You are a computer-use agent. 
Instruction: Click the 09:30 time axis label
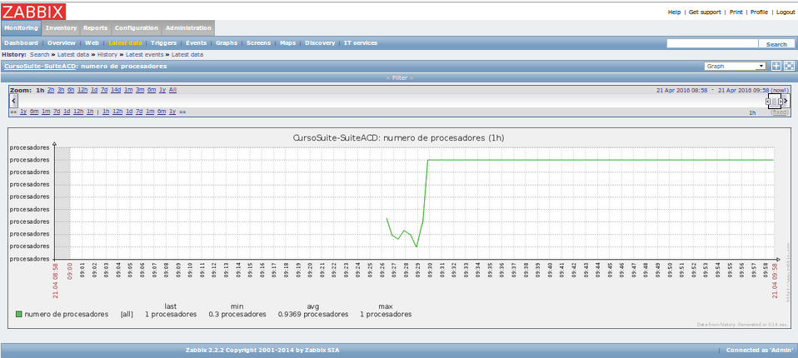(429, 271)
